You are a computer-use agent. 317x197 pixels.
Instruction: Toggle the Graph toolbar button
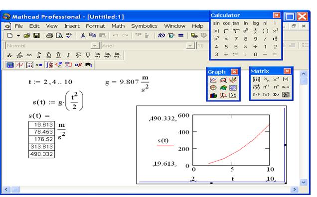point(20,65)
